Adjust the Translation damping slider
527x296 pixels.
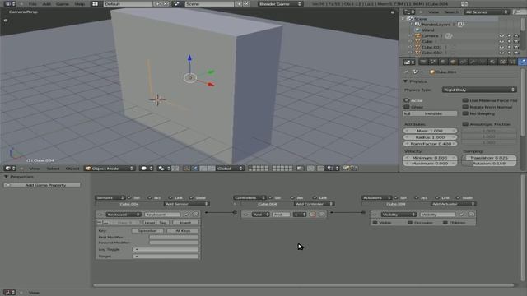[x=489, y=157]
